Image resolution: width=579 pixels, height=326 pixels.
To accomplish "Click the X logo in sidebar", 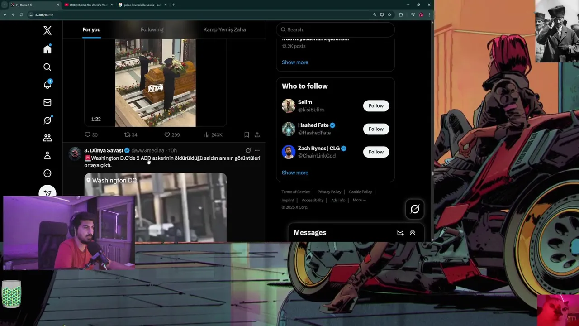I will [x=47, y=30].
